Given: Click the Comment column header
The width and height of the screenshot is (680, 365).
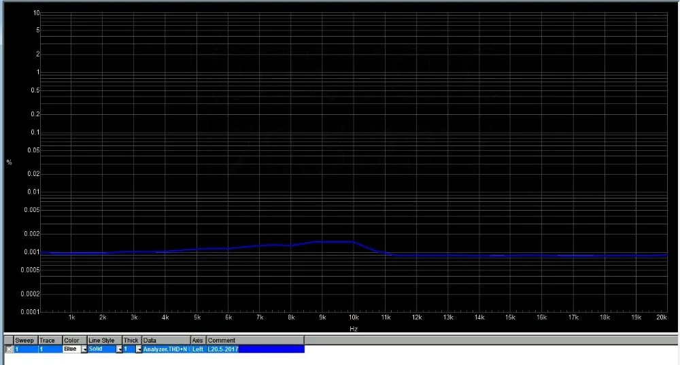Looking at the screenshot, I should pyautogui.click(x=256, y=341).
